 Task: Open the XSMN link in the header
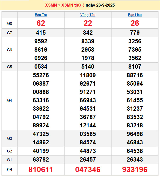coord(51,5)
